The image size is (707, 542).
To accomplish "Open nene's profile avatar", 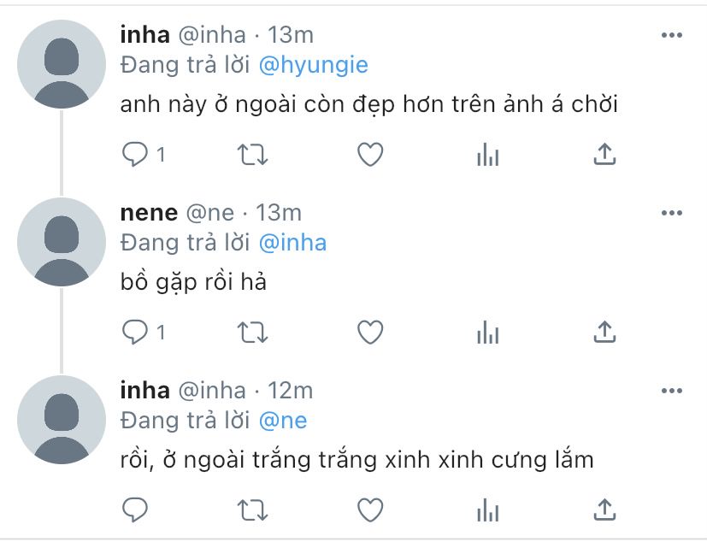I will [62, 242].
